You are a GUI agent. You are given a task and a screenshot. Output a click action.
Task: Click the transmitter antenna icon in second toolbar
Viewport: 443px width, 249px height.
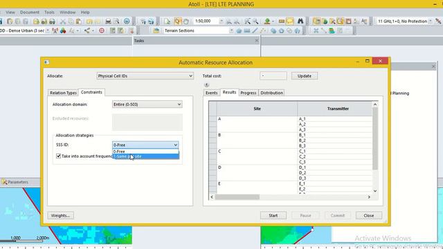55,30
